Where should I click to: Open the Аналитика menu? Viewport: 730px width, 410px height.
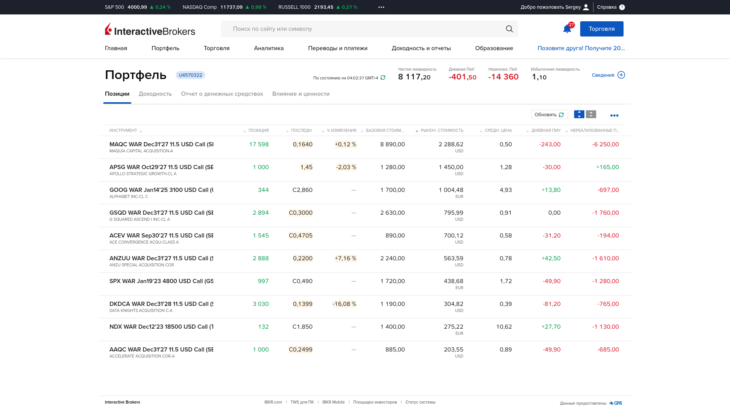tap(269, 48)
